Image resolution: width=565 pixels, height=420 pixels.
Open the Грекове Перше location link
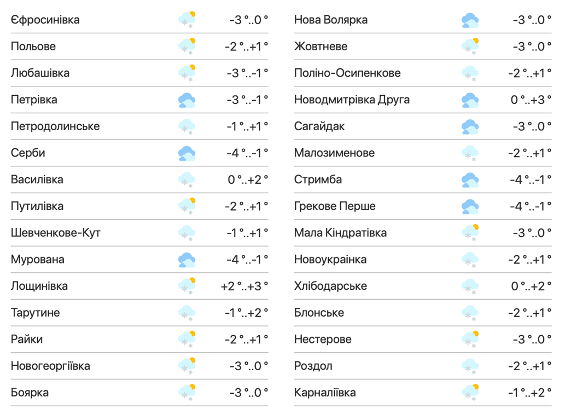click(x=335, y=206)
